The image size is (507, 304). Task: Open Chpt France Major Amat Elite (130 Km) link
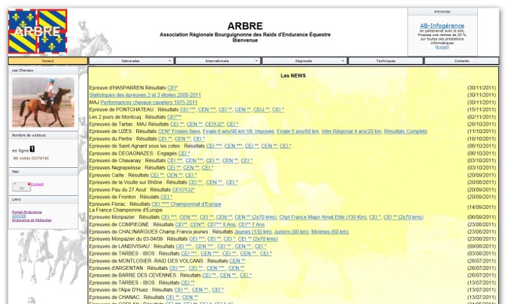323,217
